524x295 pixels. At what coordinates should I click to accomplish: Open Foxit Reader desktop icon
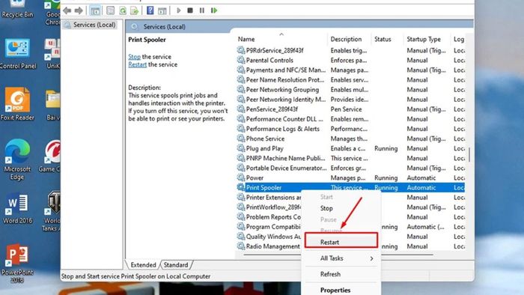click(x=17, y=104)
